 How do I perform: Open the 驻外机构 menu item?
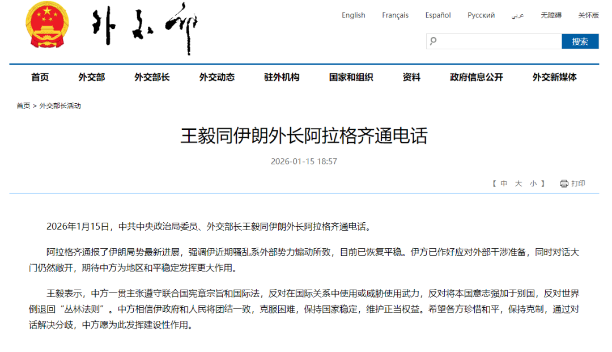point(282,78)
